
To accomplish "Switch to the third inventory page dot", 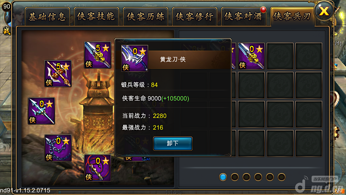I will tap(246, 177).
